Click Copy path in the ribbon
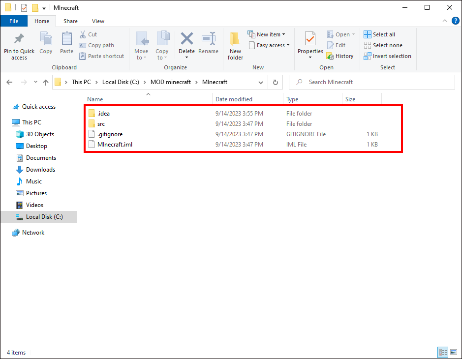Screen dimensions: 462x359 pos(96,45)
